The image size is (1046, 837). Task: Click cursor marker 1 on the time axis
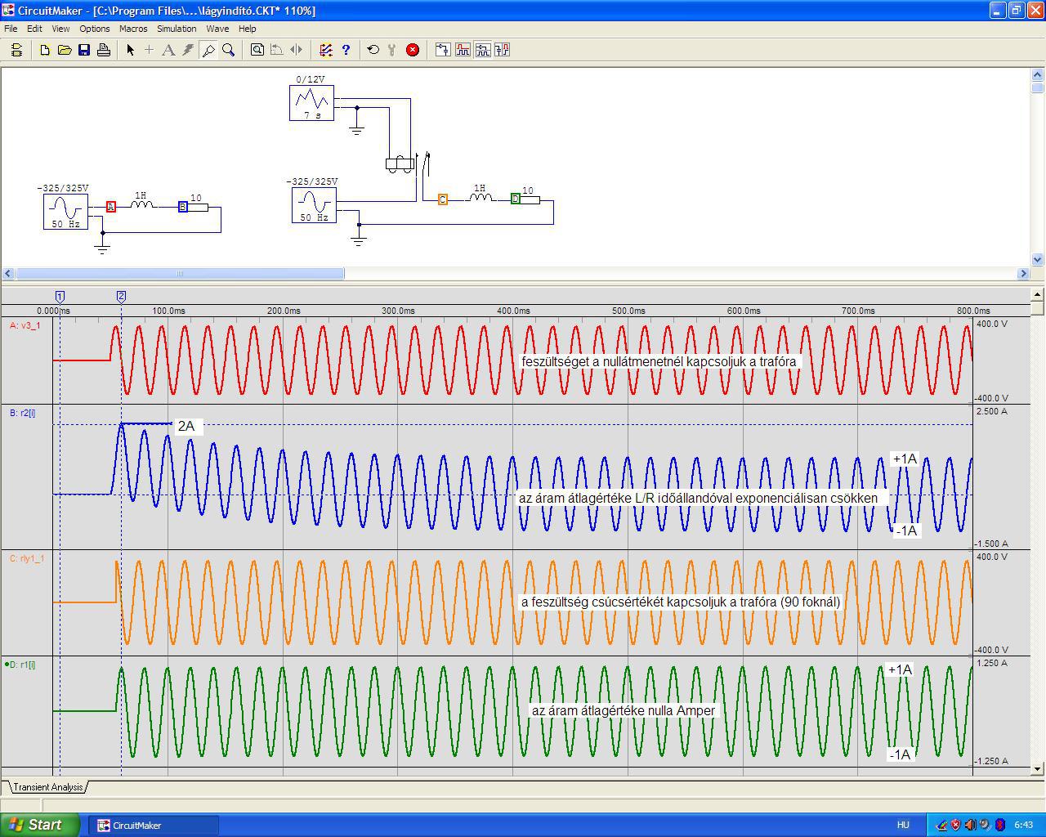pyautogui.click(x=60, y=297)
